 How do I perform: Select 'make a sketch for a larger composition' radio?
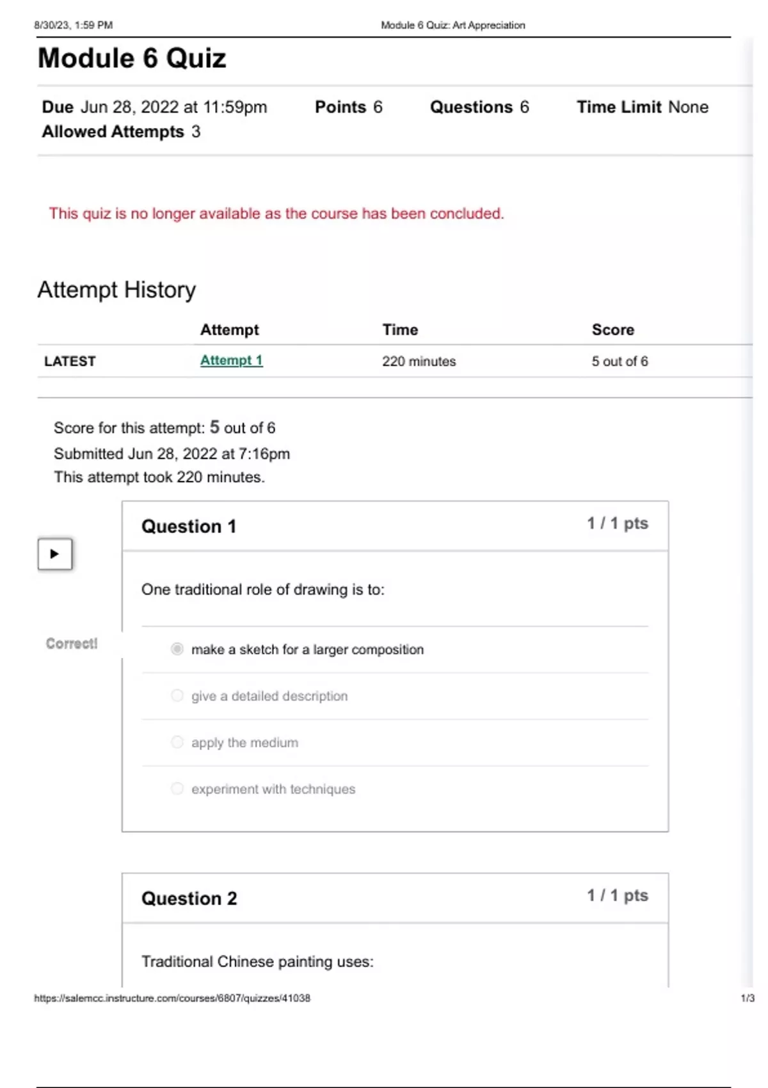177,649
